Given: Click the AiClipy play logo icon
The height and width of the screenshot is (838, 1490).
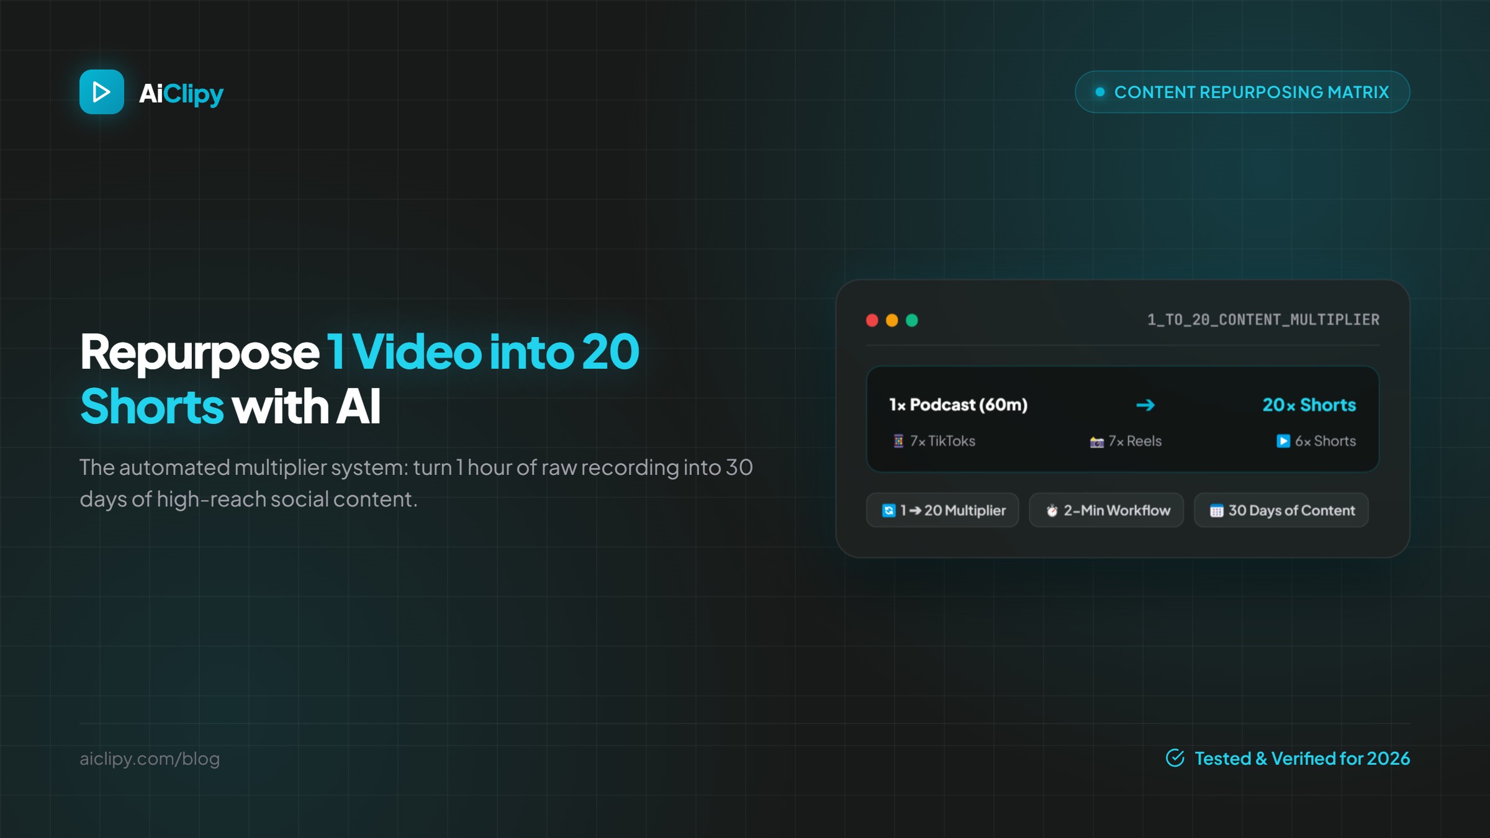Looking at the screenshot, I should (x=102, y=92).
